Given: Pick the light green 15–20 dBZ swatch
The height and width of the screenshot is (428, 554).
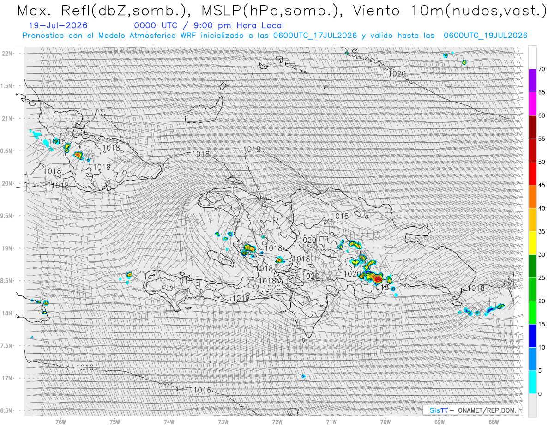Looking at the screenshot, I should pos(532,313).
